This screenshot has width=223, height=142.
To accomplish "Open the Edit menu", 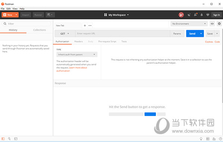I will (x=9, y=9).
